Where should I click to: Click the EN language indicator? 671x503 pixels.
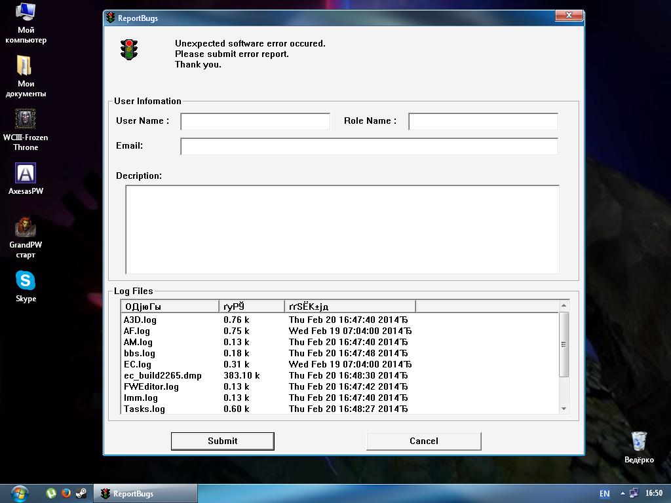(604, 494)
